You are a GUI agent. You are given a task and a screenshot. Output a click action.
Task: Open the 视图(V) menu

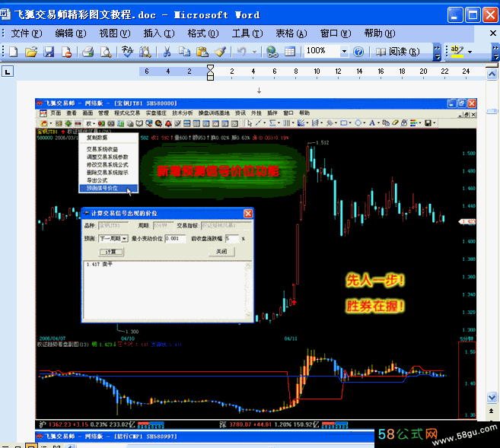115,33
